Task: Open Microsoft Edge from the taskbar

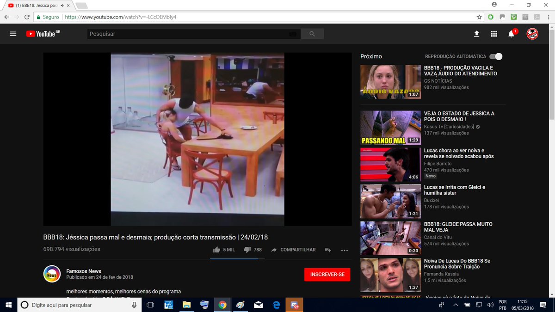Action: click(x=277, y=305)
